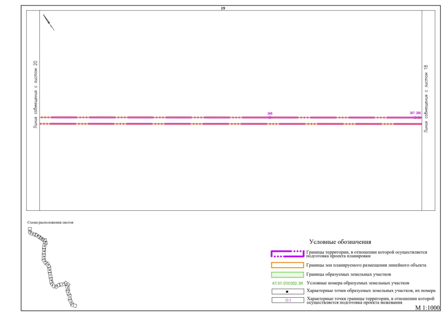Click the magenta circle point legend symbol
446x316 pixels.
288,300
